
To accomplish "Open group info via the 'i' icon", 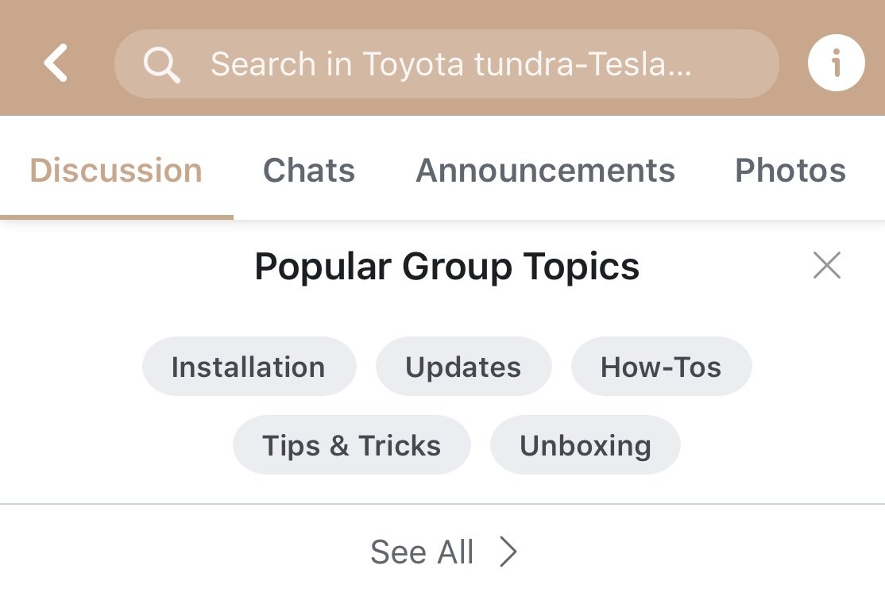I will (x=836, y=63).
